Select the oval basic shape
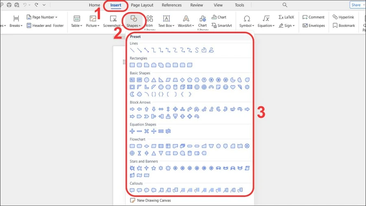This screenshot has width=366, height=206. click(146, 80)
